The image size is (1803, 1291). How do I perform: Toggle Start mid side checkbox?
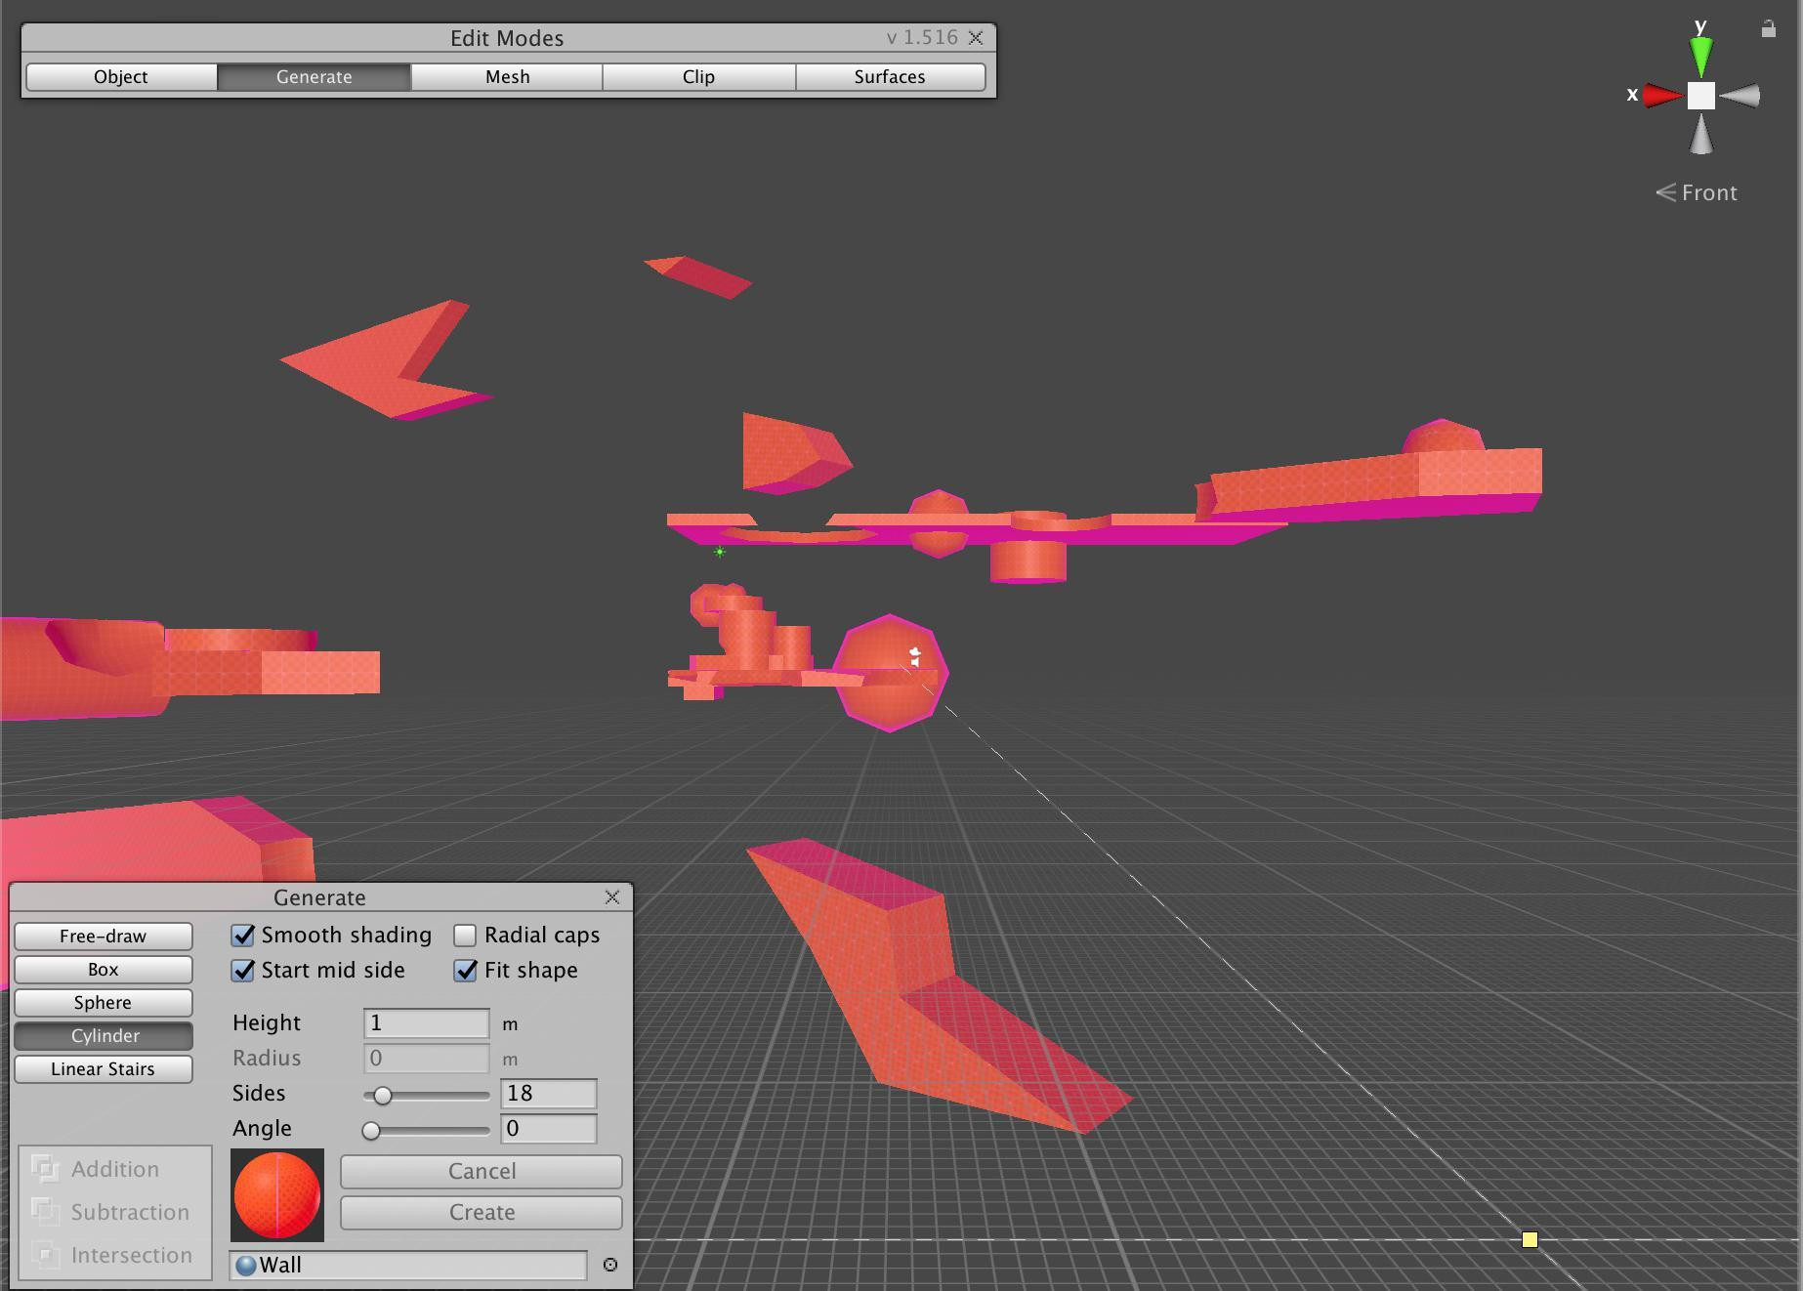[243, 971]
